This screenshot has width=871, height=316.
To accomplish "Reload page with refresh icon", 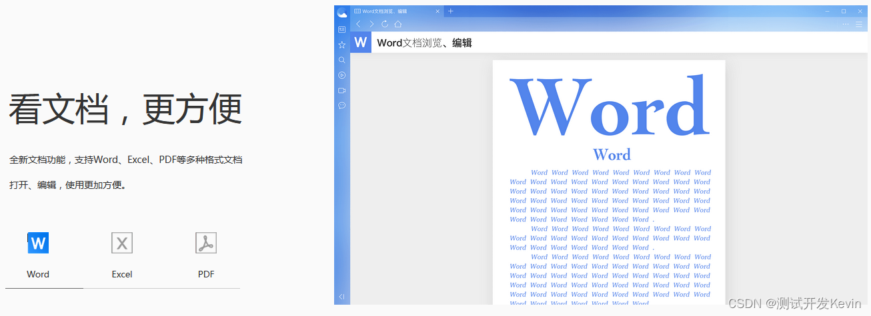I will tap(385, 24).
